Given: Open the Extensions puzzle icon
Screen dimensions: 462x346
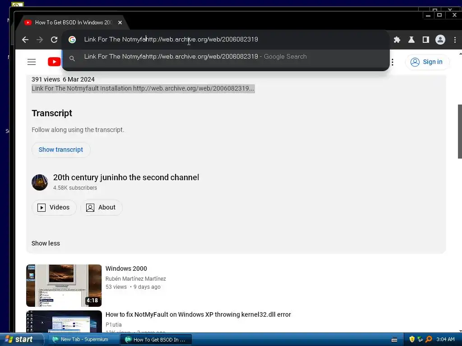Looking at the screenshot, I should (397, 40).
